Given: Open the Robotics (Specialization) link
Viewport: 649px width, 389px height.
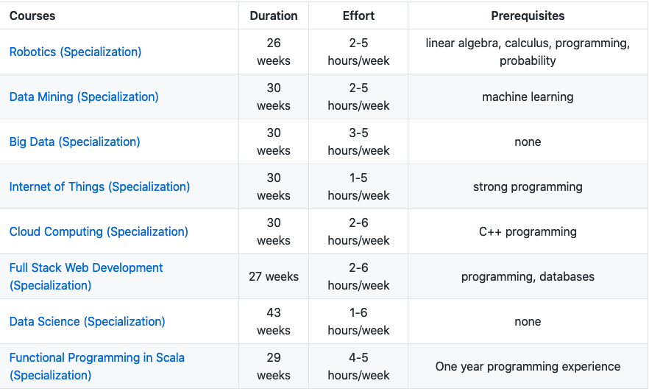Looking at the screenshot, I should point(75,52).
